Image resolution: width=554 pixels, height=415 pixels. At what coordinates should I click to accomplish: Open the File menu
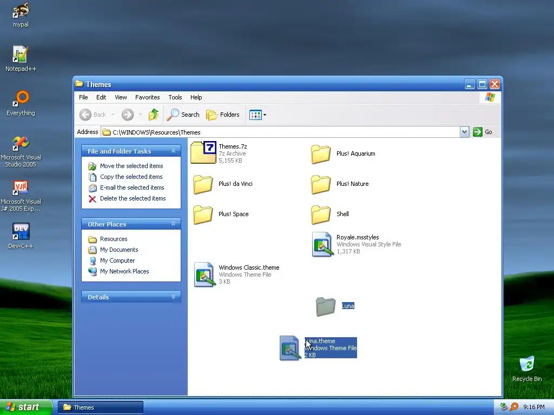[x=83, y=97]
